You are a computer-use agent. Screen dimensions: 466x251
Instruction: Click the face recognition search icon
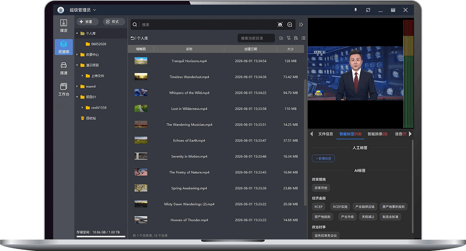(x=280, y=25)
